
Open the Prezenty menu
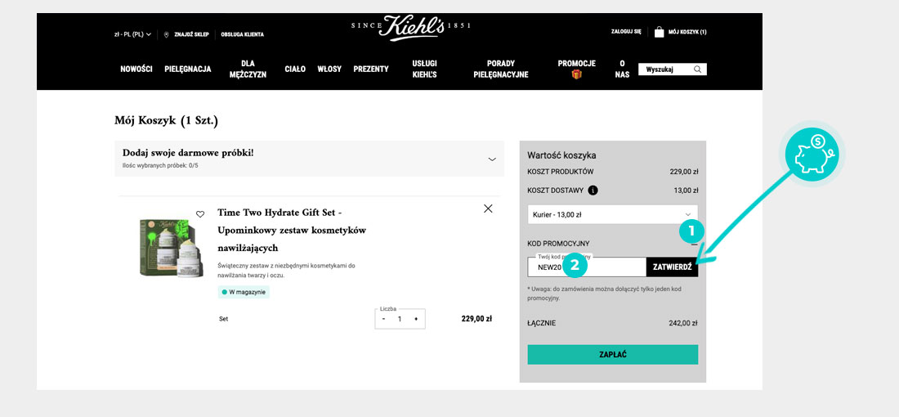tap(371, 69)
